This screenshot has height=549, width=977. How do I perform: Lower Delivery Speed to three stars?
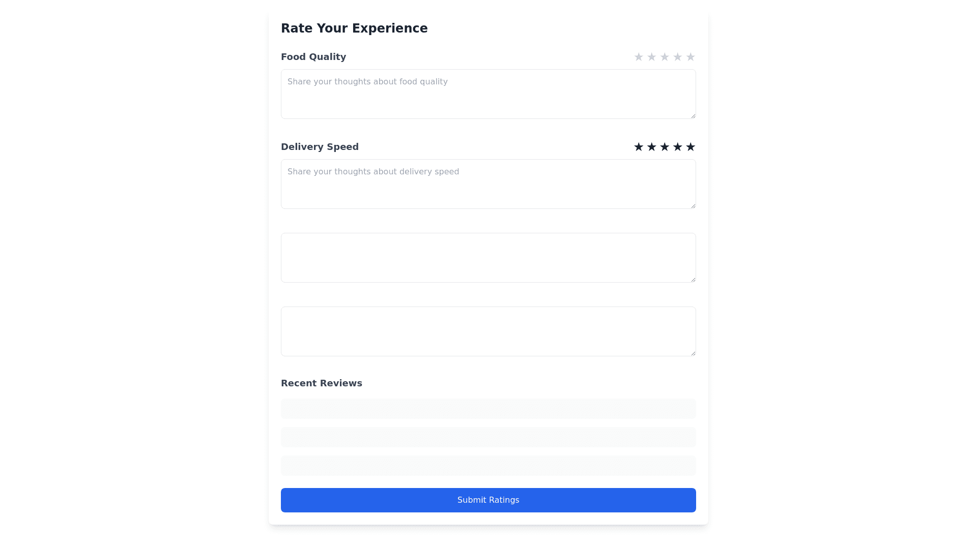click(x=665, y=147)
